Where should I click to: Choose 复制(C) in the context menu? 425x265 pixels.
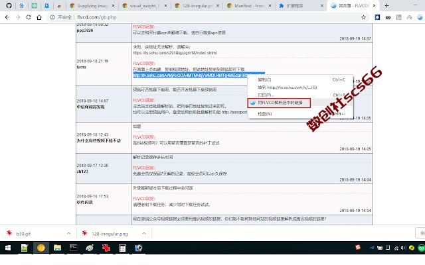coord(300,79)
